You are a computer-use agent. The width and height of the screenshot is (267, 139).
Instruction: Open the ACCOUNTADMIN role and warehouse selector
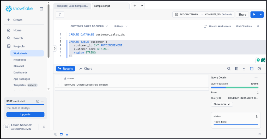tap(203, 15)
